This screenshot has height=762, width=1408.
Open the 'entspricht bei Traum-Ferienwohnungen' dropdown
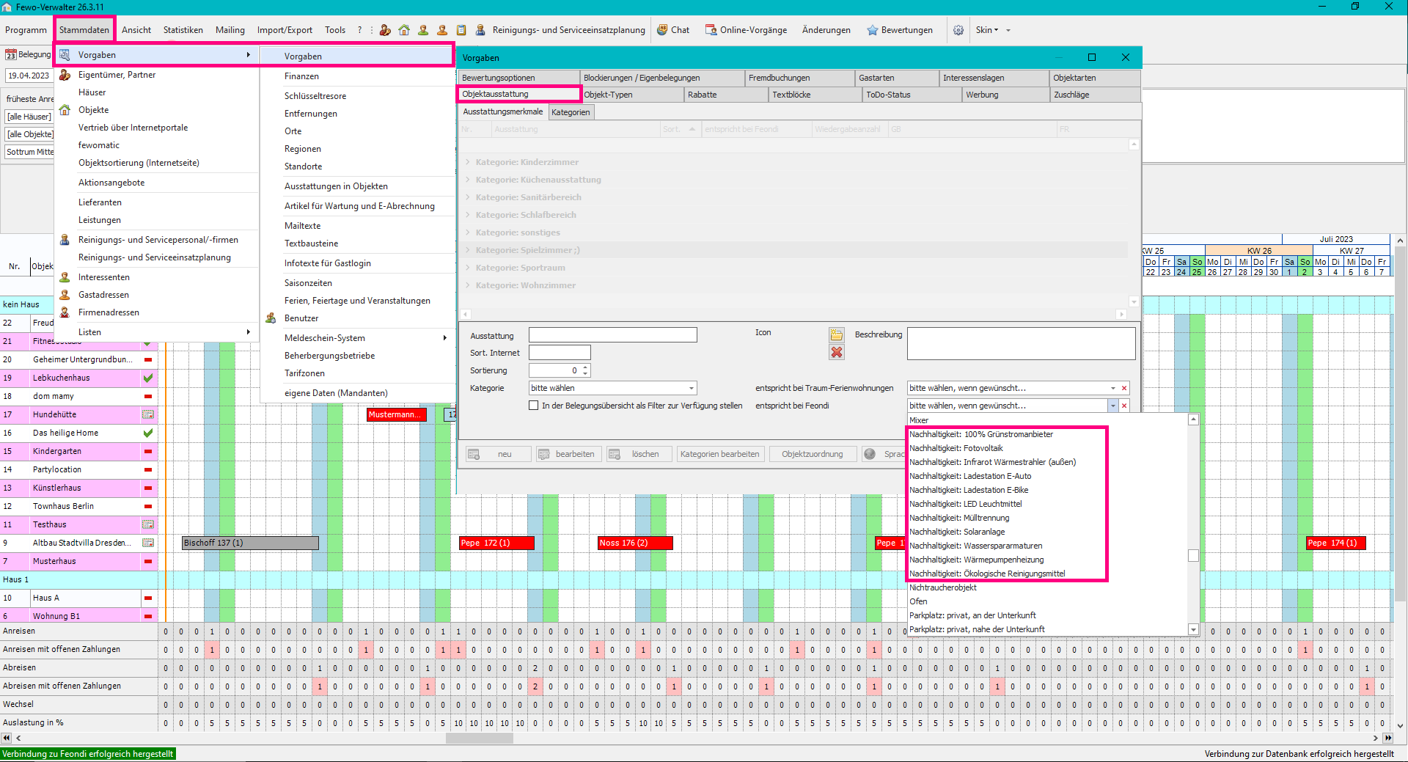[x=1112, y=388]
